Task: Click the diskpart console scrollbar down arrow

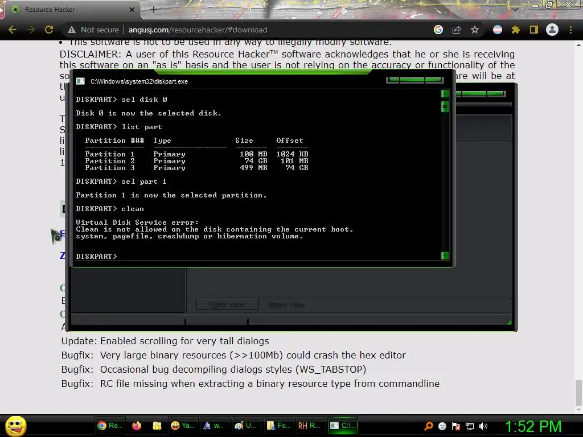Action: click(x=445, y=255)
